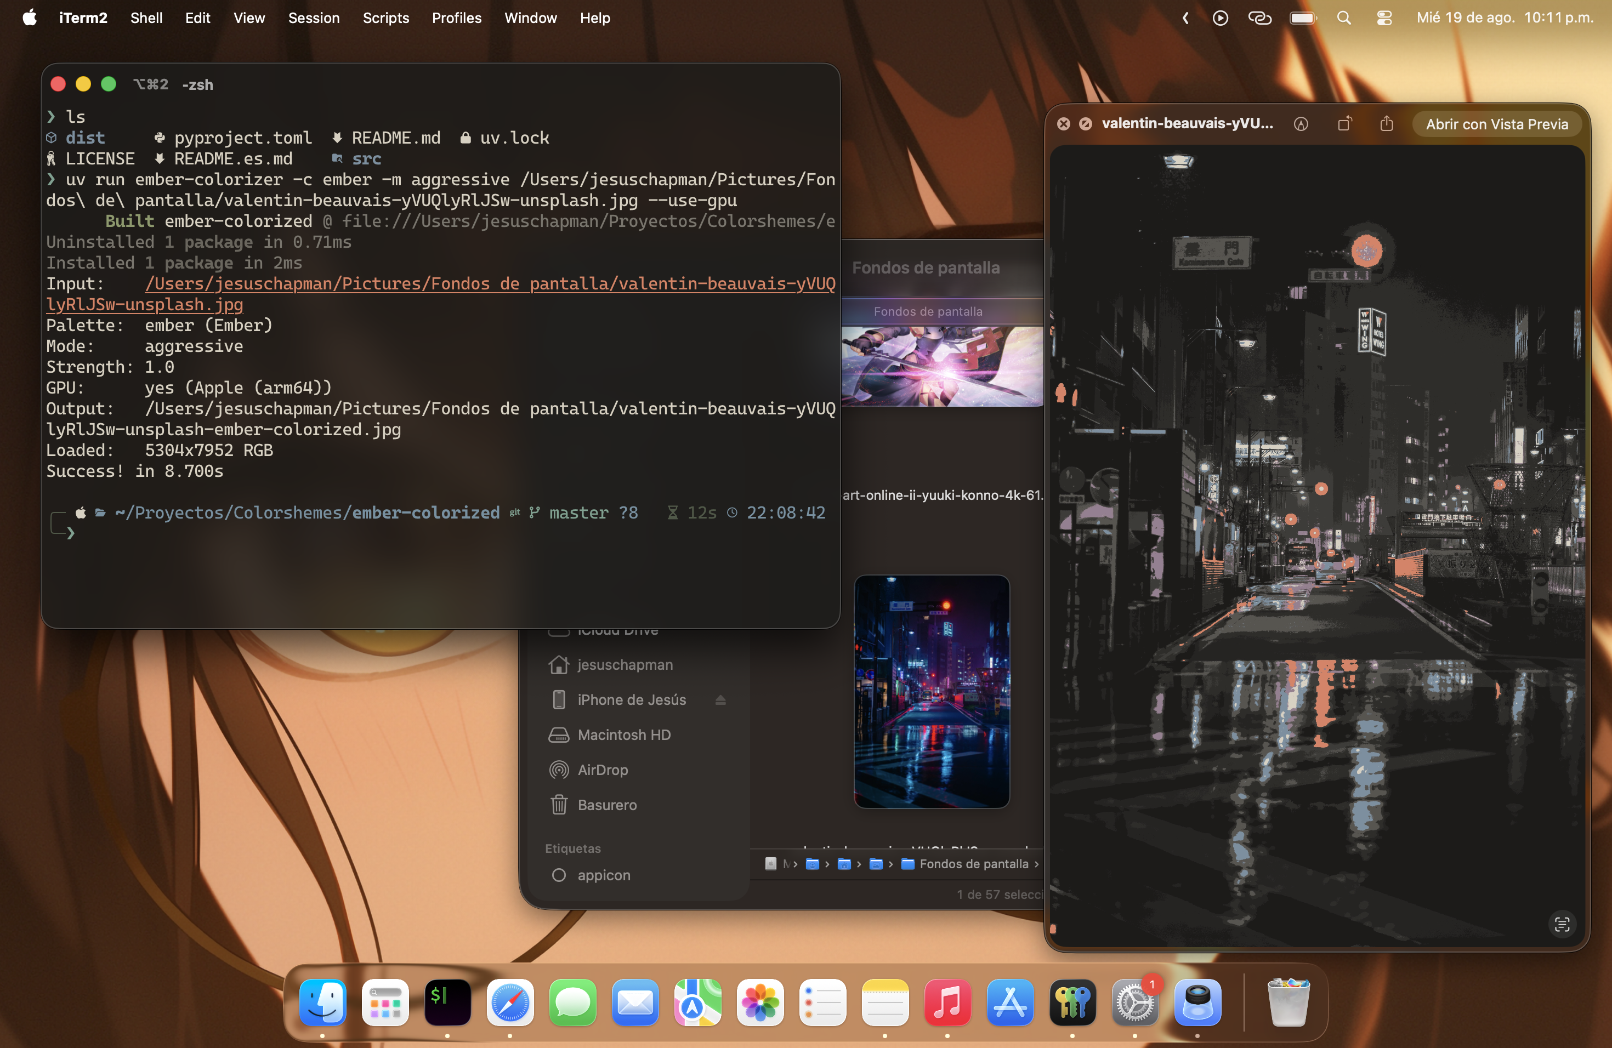Rotate the image in Quick Look window
This screenshot has height=1048, width=1612.
tap(1344, 124)
